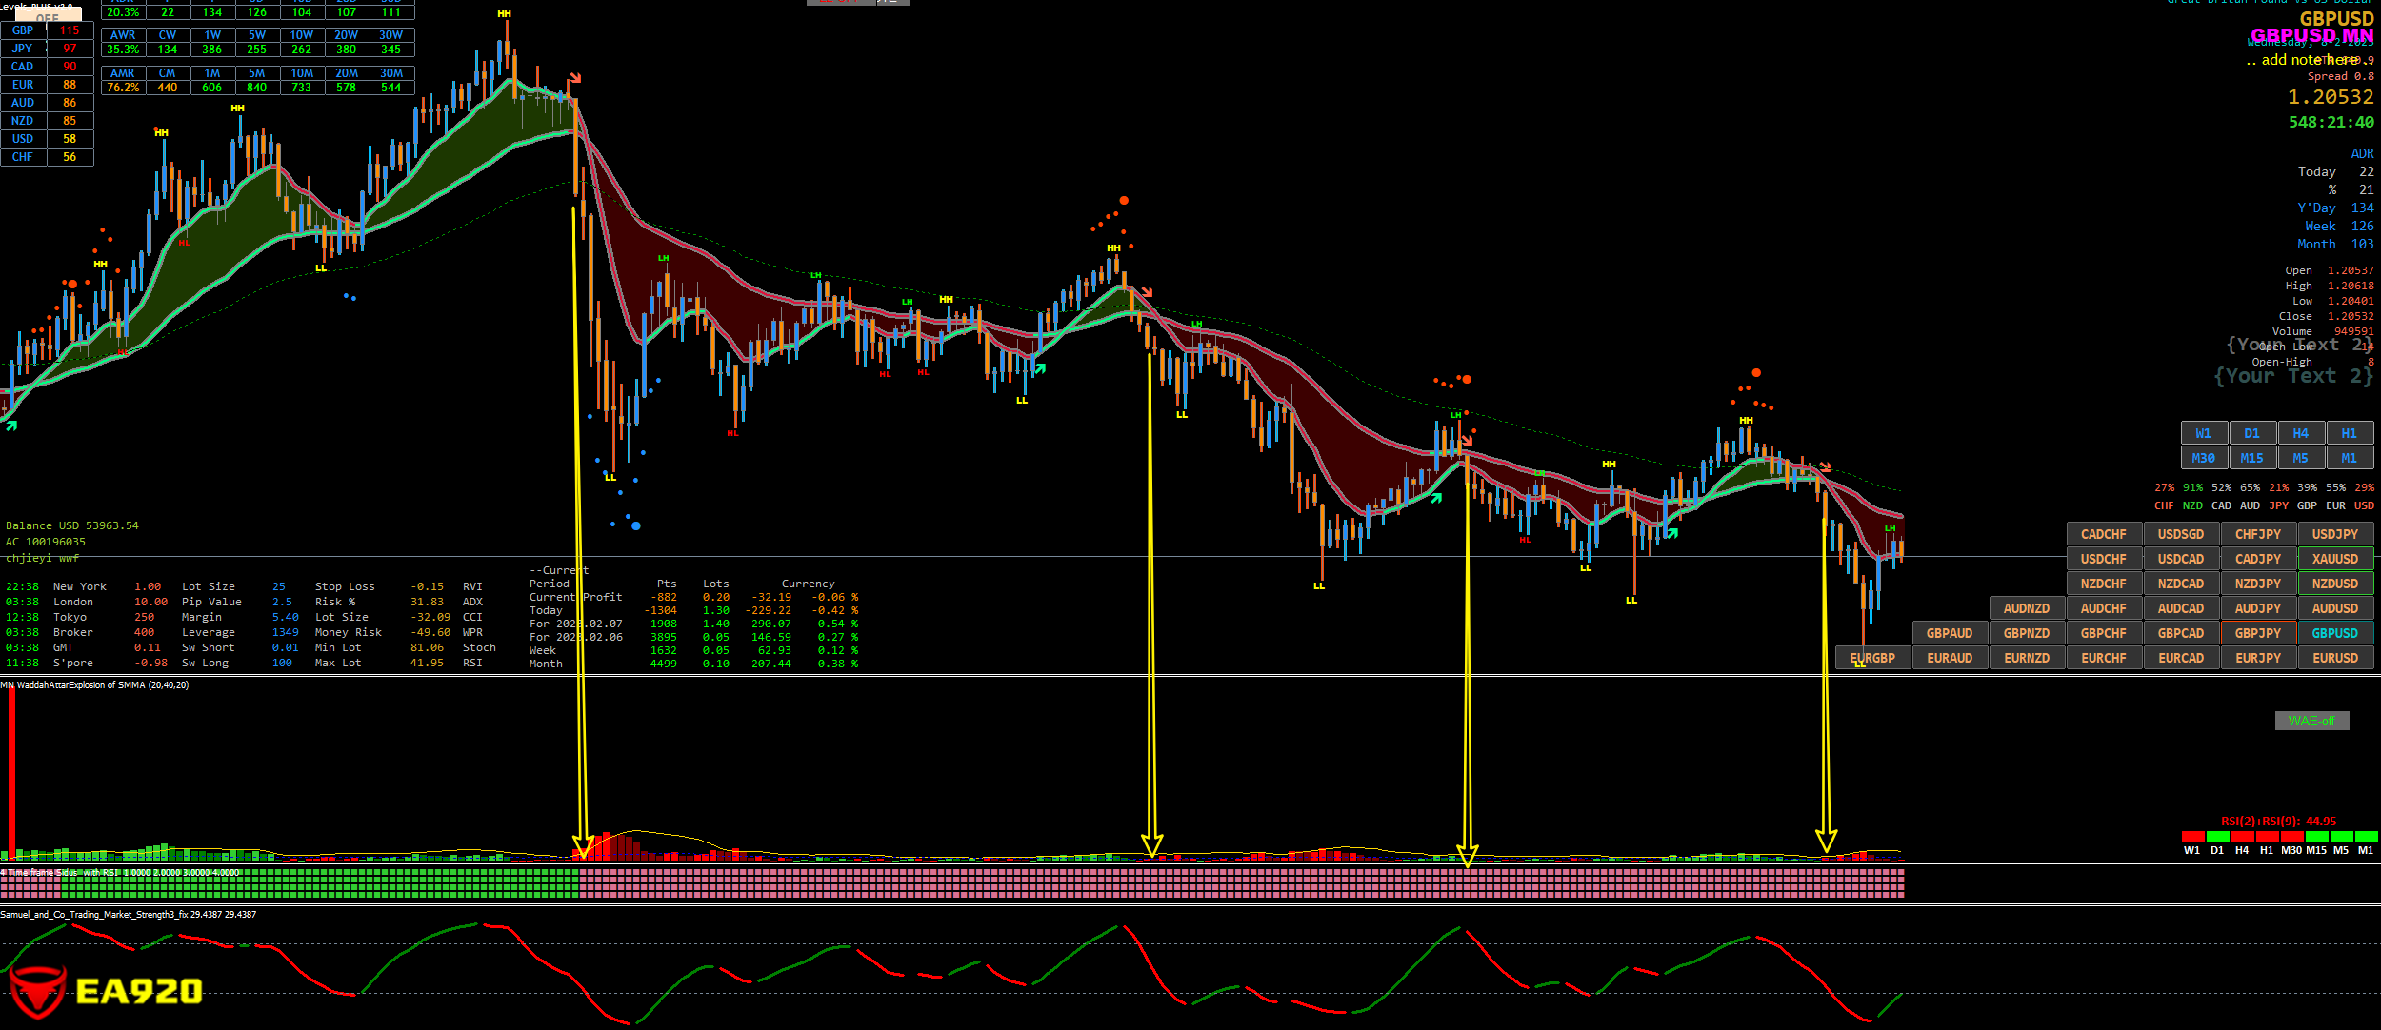Toggle the WAE-off indicator button
This screenshot has width=2381, height=1030.
(2311, 721)
